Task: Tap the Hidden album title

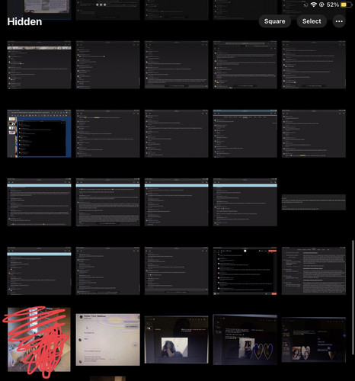Action: pyautogui.click(x=24, y=21)
